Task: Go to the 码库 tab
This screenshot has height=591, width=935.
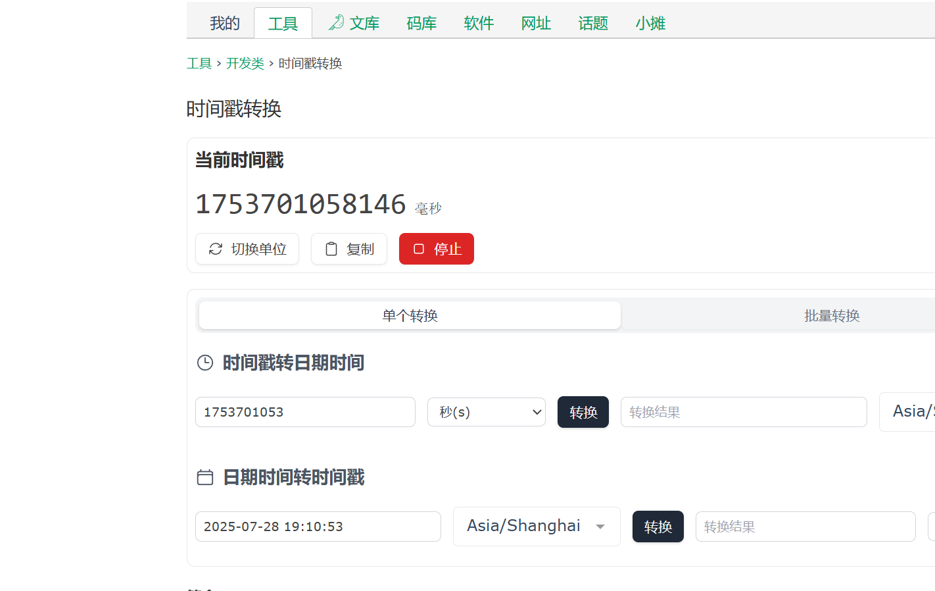Action: (421, 23)
